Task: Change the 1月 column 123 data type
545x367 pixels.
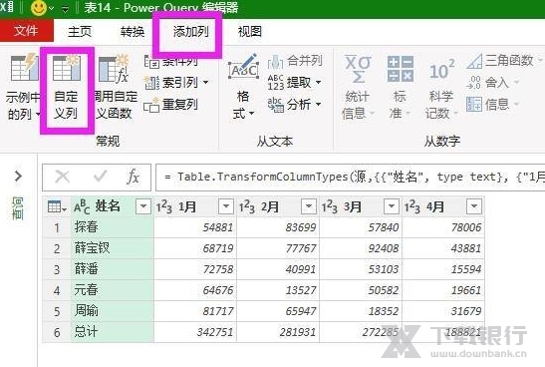Action: tap(164, 207)
